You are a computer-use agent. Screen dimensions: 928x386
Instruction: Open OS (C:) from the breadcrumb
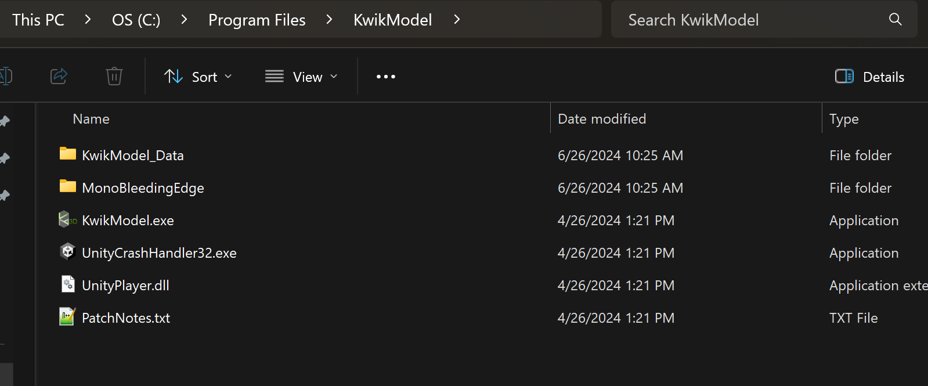tap(135, 19)
